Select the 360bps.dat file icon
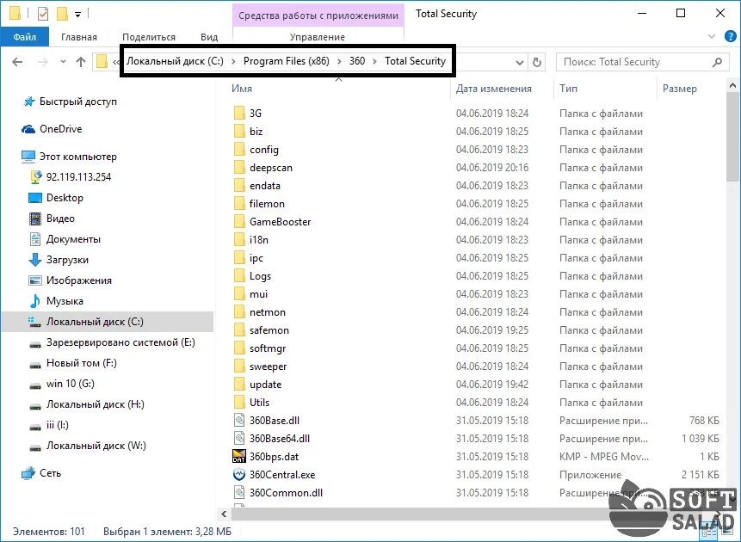Viewport: 741px width, 542px height. [x=239, y=457]
